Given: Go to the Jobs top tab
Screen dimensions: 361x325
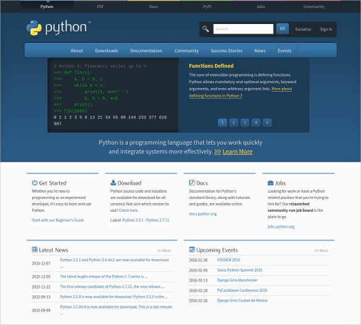Looking at the screenshot, I should [260, 6].
